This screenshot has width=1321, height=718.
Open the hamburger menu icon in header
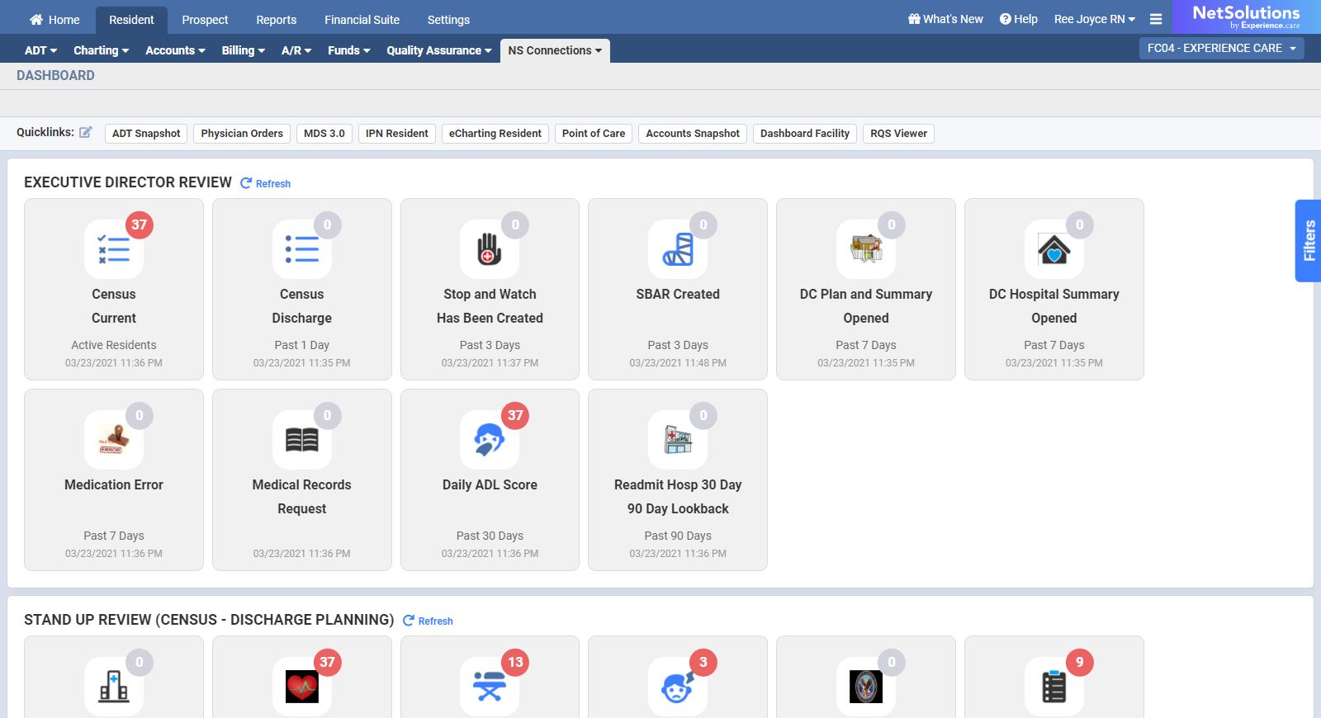(1156, 19)
